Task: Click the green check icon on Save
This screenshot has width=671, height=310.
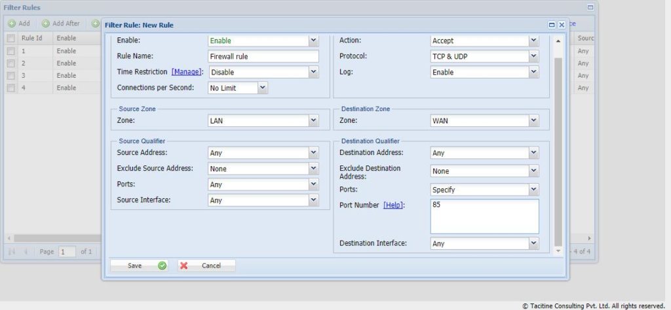Action: pos(163,266)
